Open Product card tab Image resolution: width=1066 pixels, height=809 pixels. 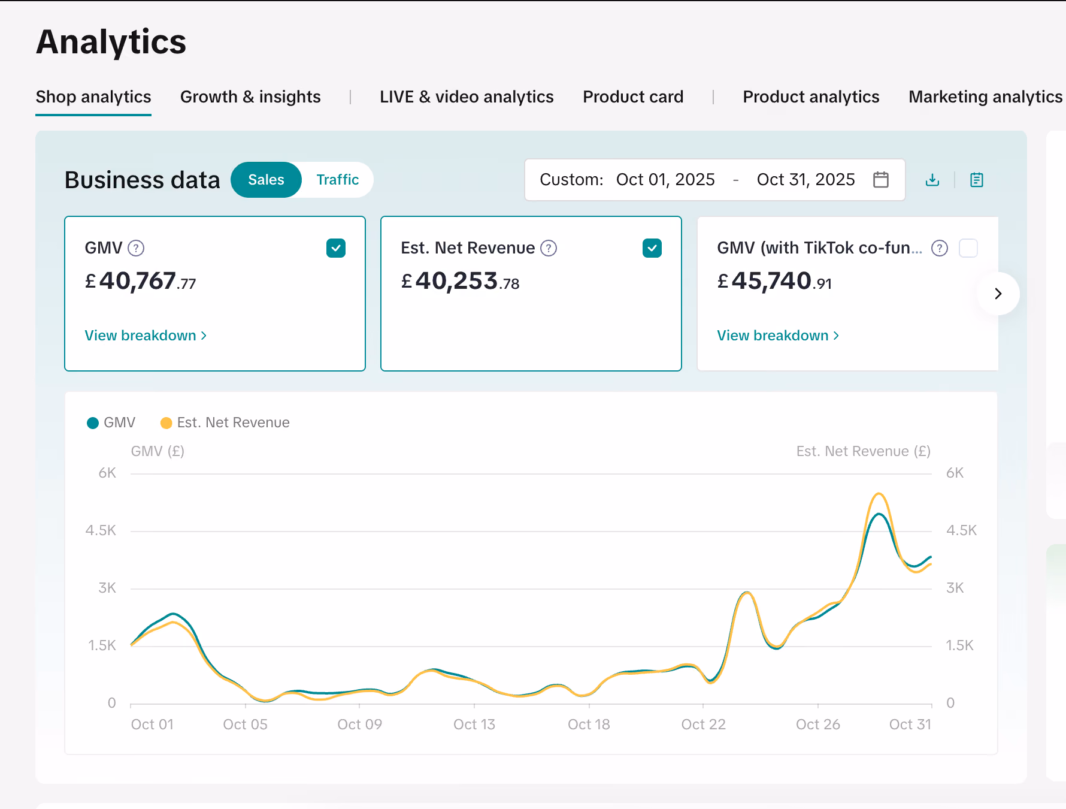633,97
